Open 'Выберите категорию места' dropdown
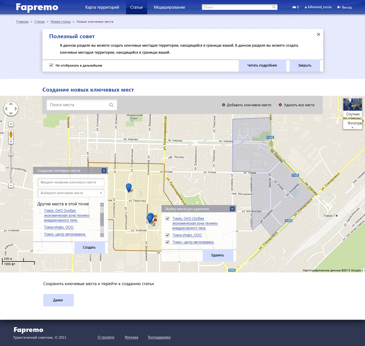Image resolution: width=365 pixels, height=346 pixels. tap(71, 193)
